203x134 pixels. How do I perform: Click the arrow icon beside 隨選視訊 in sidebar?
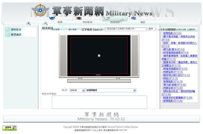pyautogui.click(x=8, y=35)
